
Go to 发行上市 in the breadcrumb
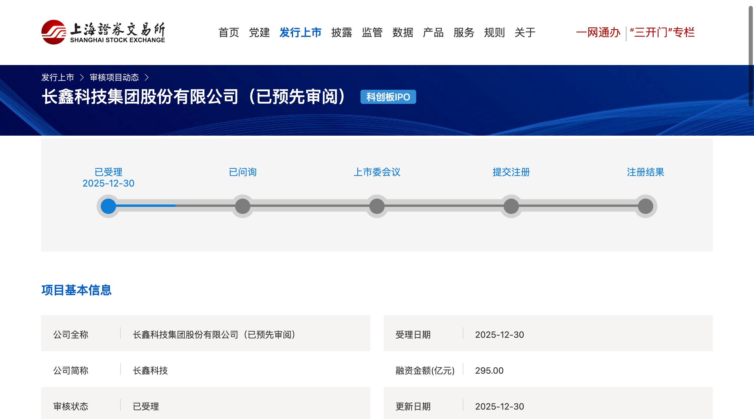pyautogui.click(x=58, y=77)
